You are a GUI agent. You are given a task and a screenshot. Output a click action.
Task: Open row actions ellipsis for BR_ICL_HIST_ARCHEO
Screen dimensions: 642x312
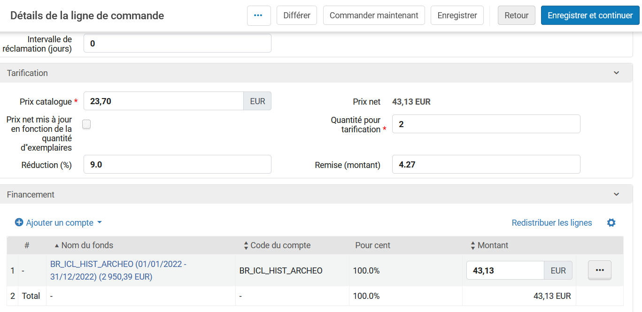point(599,270)
